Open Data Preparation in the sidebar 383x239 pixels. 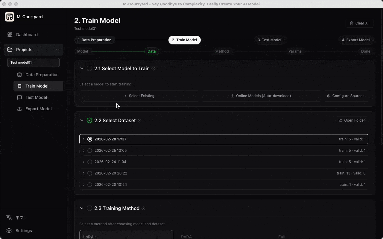click(x=38, y=75)
